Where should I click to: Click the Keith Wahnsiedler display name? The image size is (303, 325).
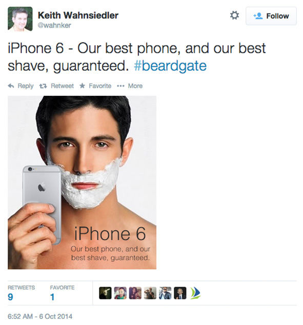coord(78,15)
